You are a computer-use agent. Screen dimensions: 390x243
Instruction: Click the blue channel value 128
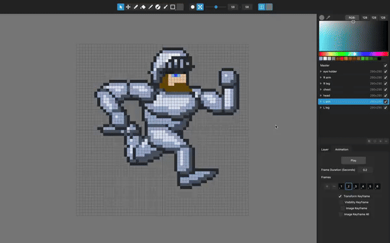click(x=383, y=18)
